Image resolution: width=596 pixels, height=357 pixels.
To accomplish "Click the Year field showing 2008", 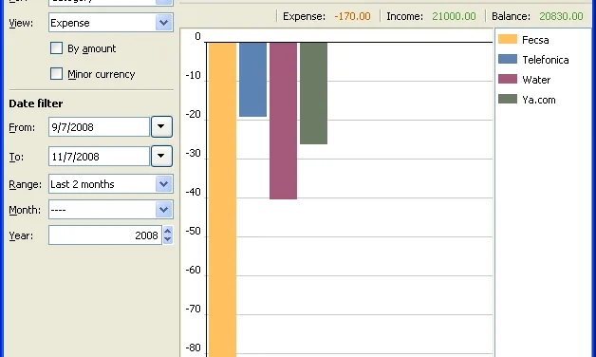I will [x=105, y=235].
